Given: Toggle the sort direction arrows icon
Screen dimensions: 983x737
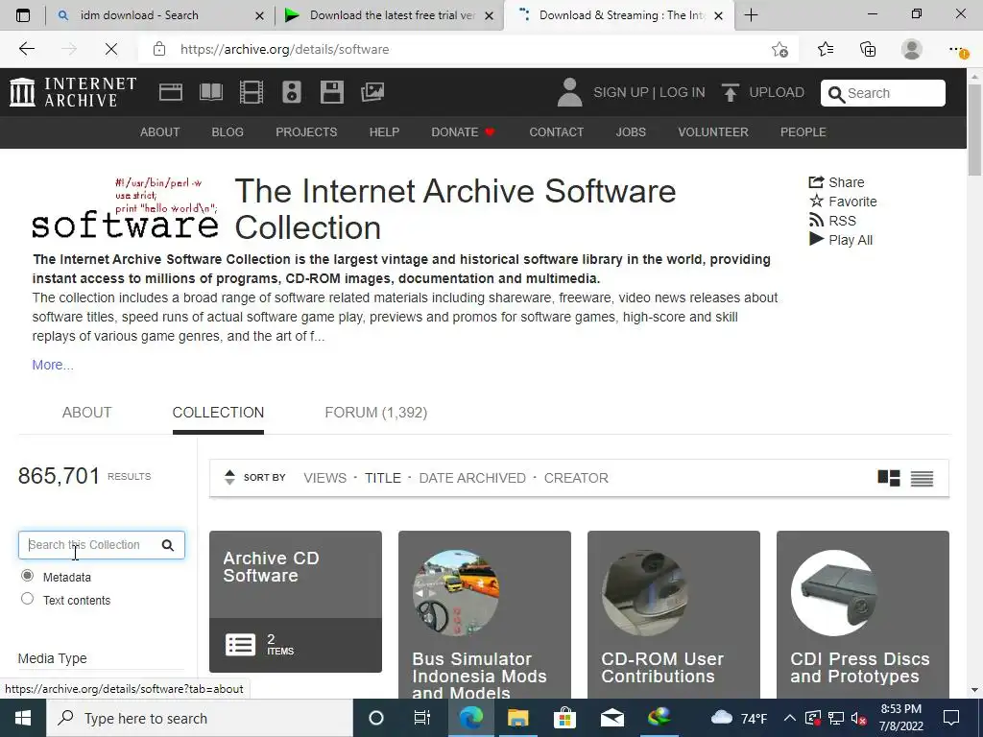Looking at the screenshot, I should tap(229, 478).
